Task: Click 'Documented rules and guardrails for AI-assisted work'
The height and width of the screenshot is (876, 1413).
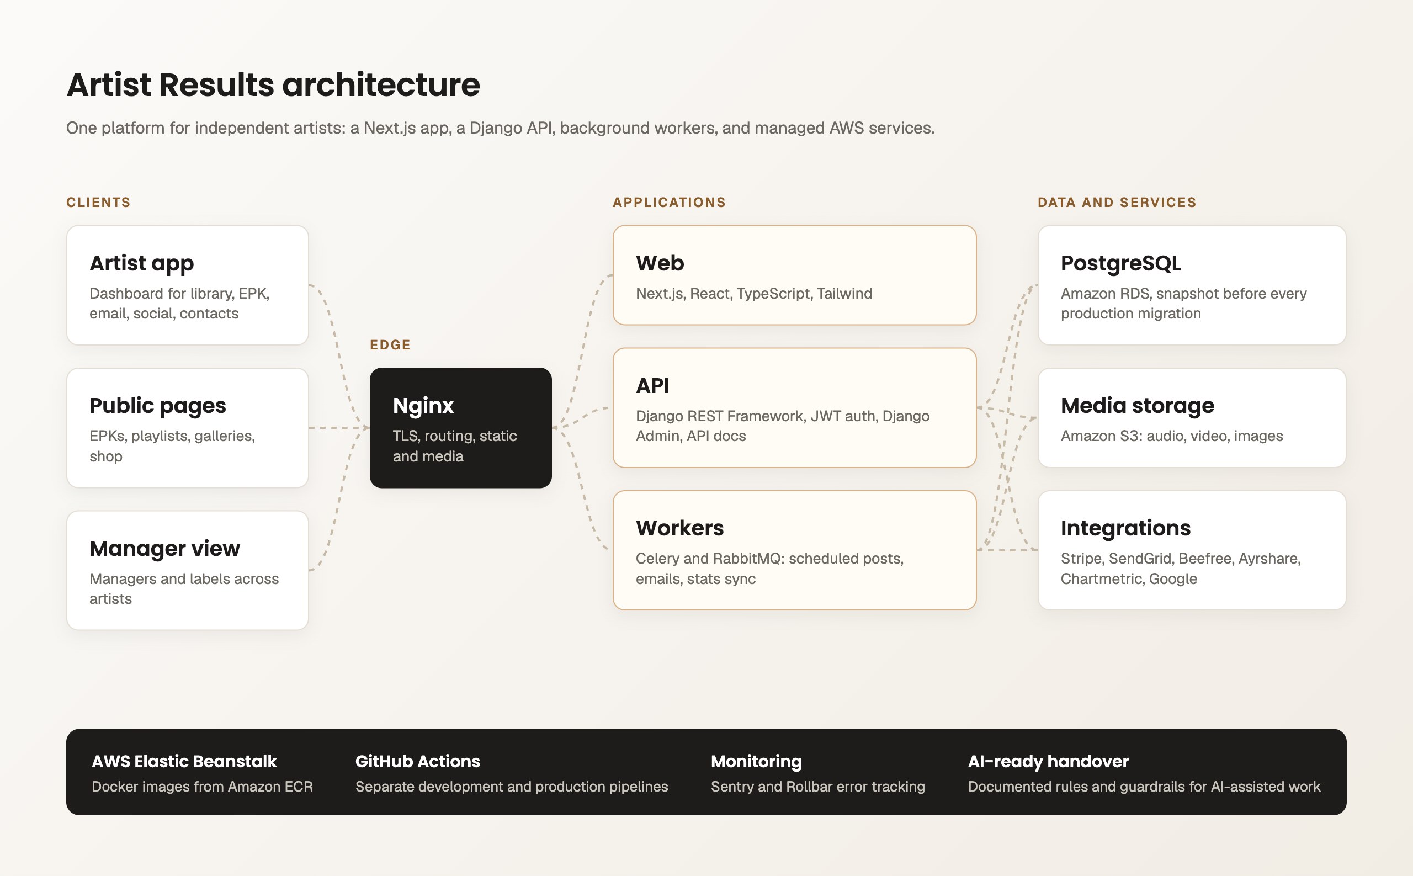Action: click(1144, 786)
